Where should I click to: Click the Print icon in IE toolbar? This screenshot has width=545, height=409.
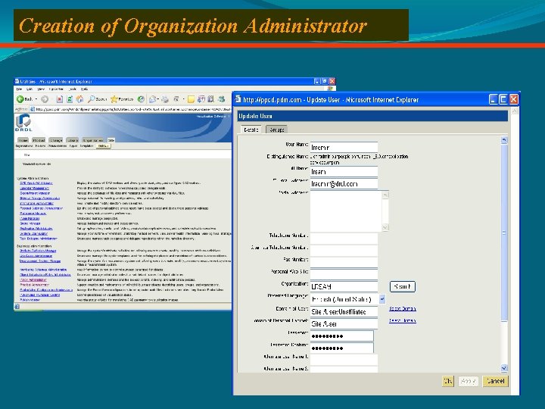[x=165, y=99]
